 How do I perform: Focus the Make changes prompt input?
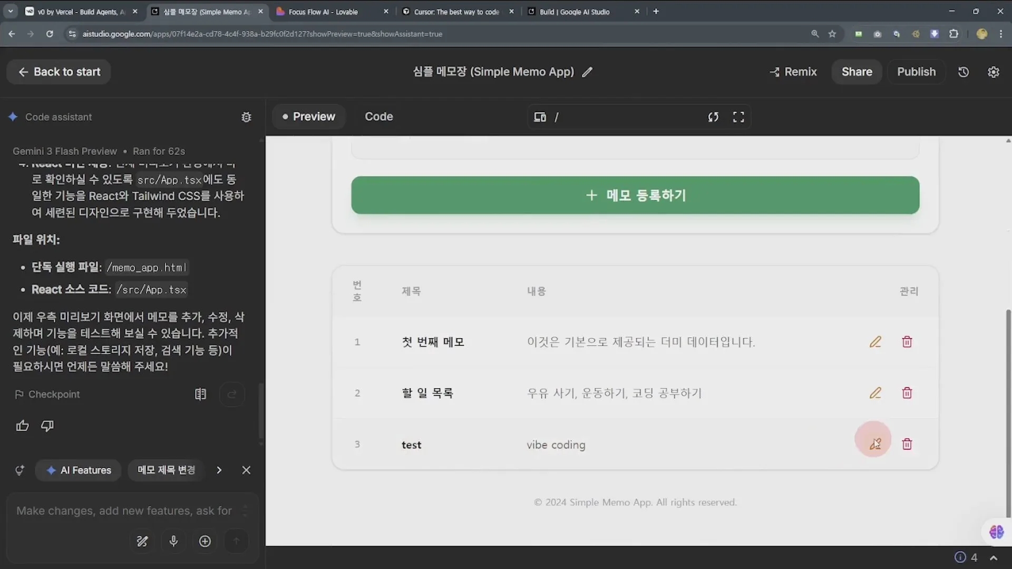pyautogui.click(x=124, y=511)
